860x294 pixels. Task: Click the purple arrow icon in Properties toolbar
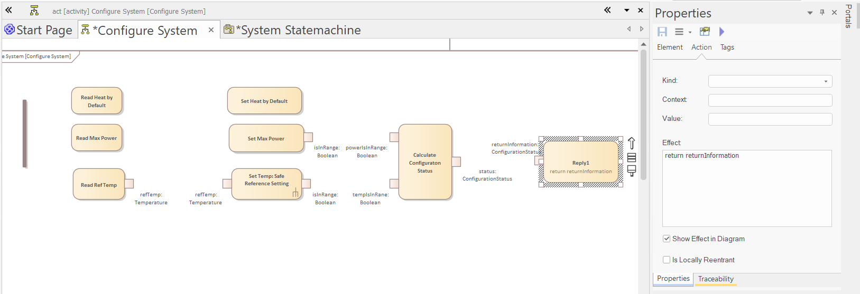click(x=722, y=32)
